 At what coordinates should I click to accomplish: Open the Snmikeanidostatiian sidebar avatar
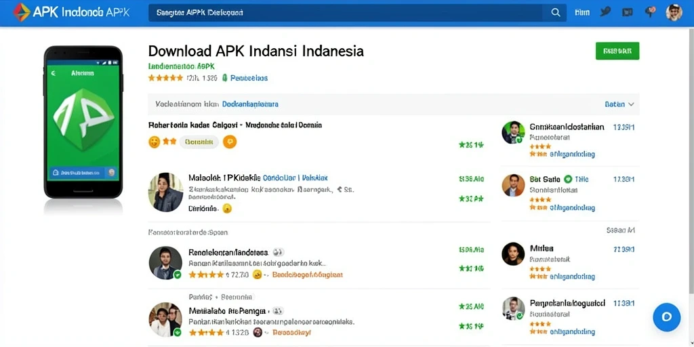(x=513, y=132)
